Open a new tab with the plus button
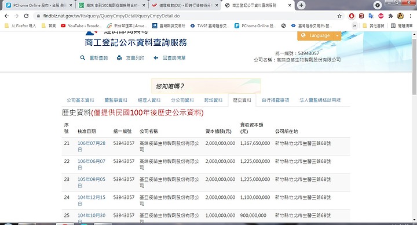This screenshot has height=225, width=417. click(301, 5)
